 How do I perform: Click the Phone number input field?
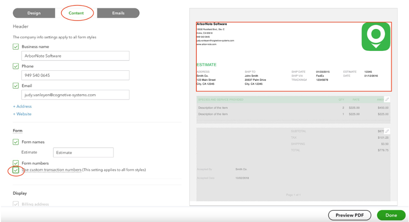(x=75, y=75)
